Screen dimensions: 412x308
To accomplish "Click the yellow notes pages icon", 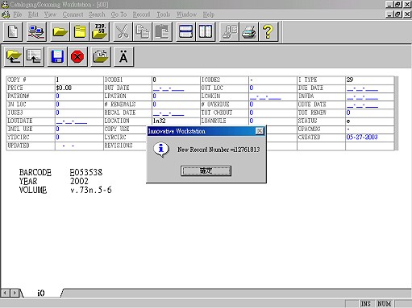I will (x=80, y=31).
